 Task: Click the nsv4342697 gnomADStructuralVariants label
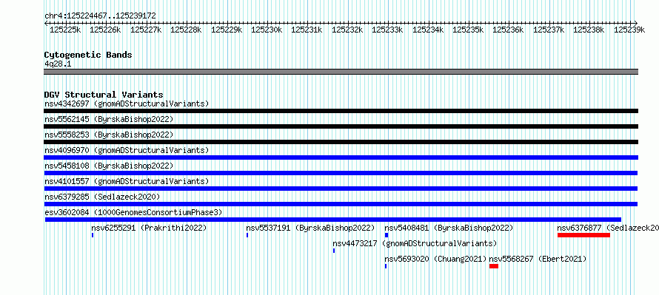[127, 104]
